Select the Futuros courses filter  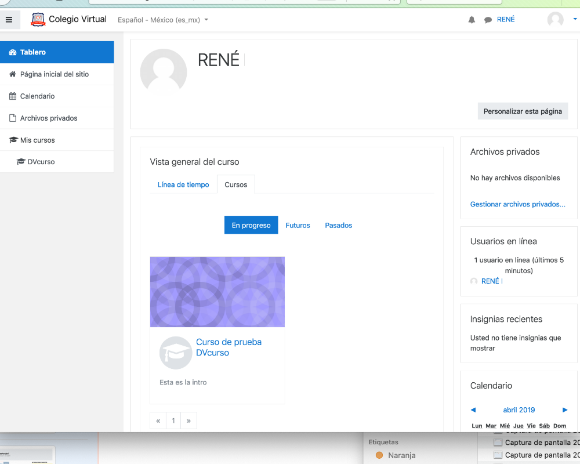click(298, 225)
